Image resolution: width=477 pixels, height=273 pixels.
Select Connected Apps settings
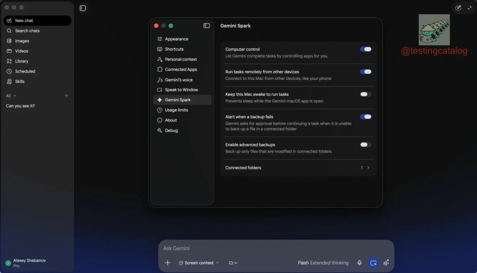tap(182, 70)
